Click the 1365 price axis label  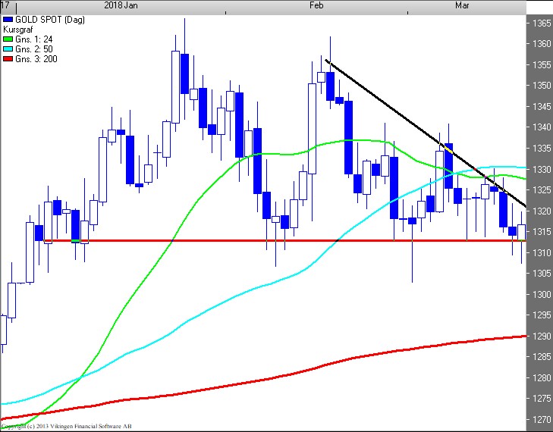(541, 23)
